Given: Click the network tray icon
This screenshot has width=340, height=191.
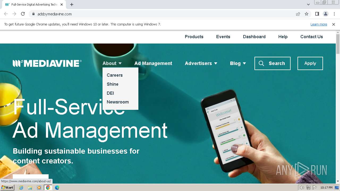Looking at the screenshot, I should (x=308, y=188).
